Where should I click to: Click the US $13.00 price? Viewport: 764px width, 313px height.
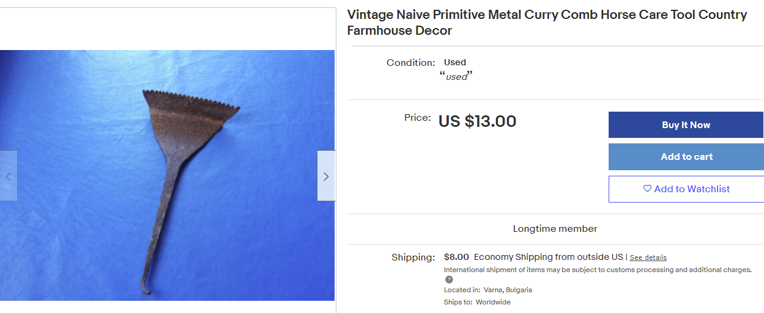tap(477, 121)
